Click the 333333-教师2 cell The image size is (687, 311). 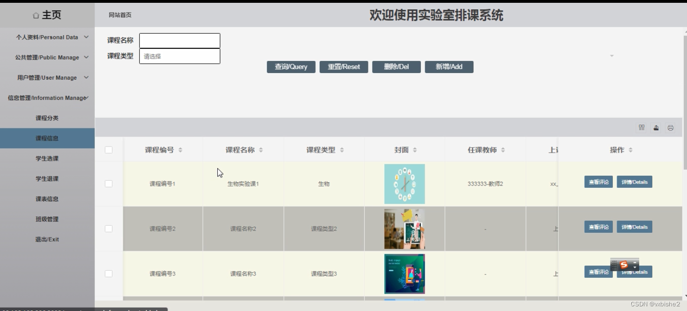(x=485, y=184)
